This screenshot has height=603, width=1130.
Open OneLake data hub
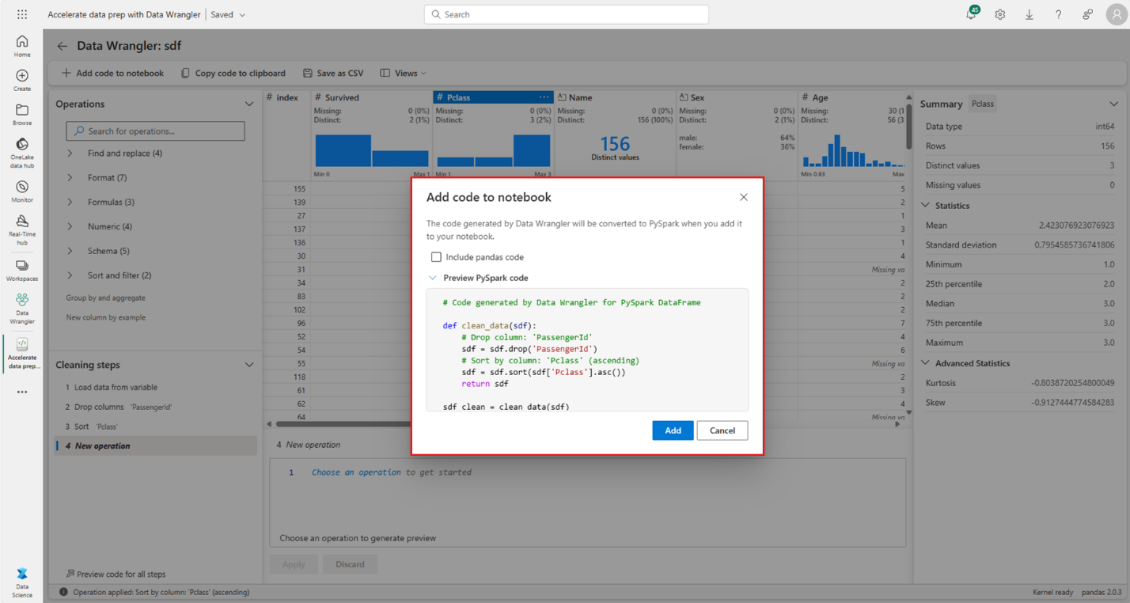[22, 154]
